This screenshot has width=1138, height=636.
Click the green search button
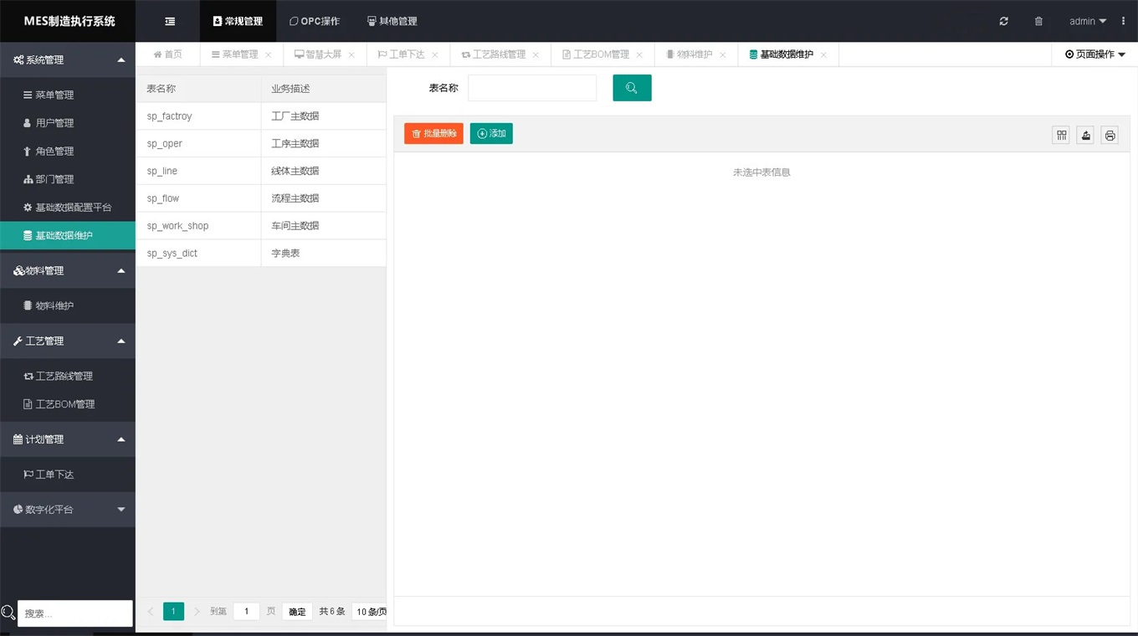click(x=632, y=88)
